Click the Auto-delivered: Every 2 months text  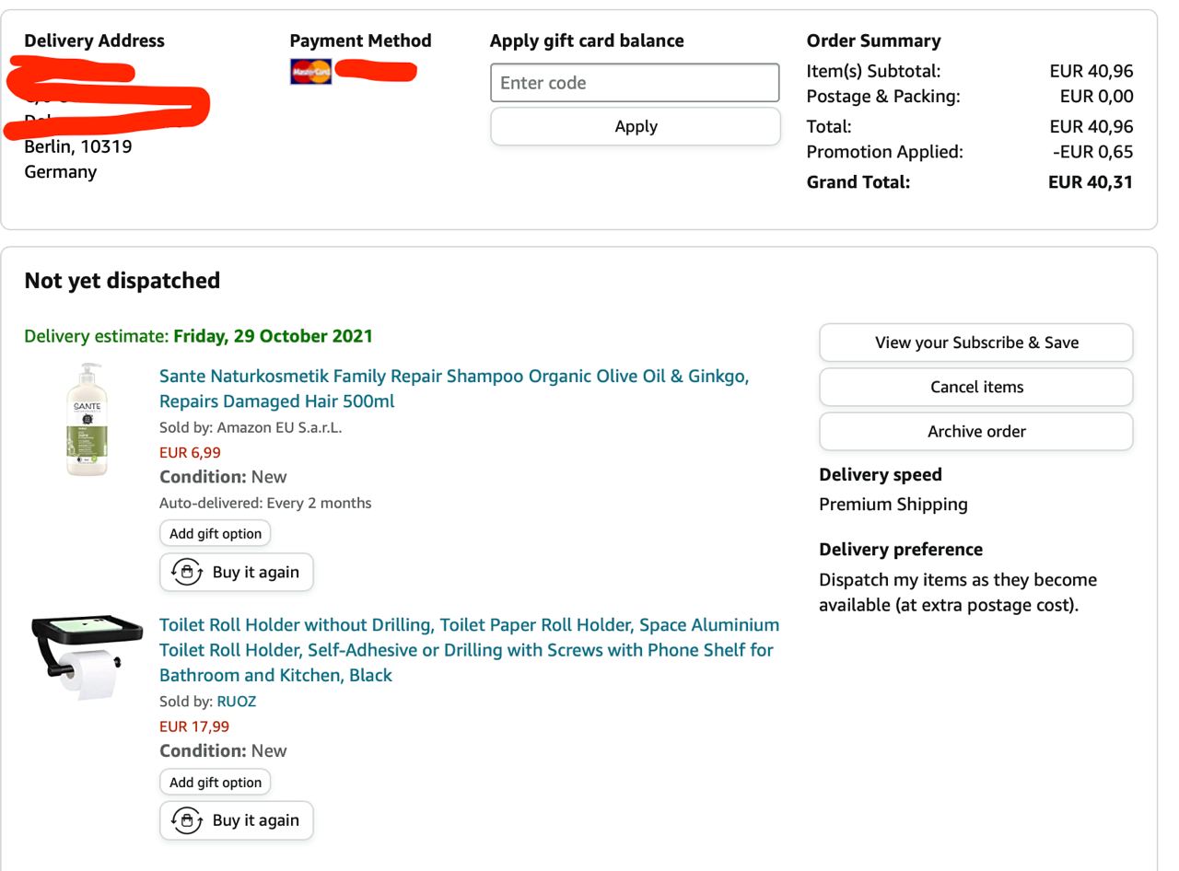[265, 503]
